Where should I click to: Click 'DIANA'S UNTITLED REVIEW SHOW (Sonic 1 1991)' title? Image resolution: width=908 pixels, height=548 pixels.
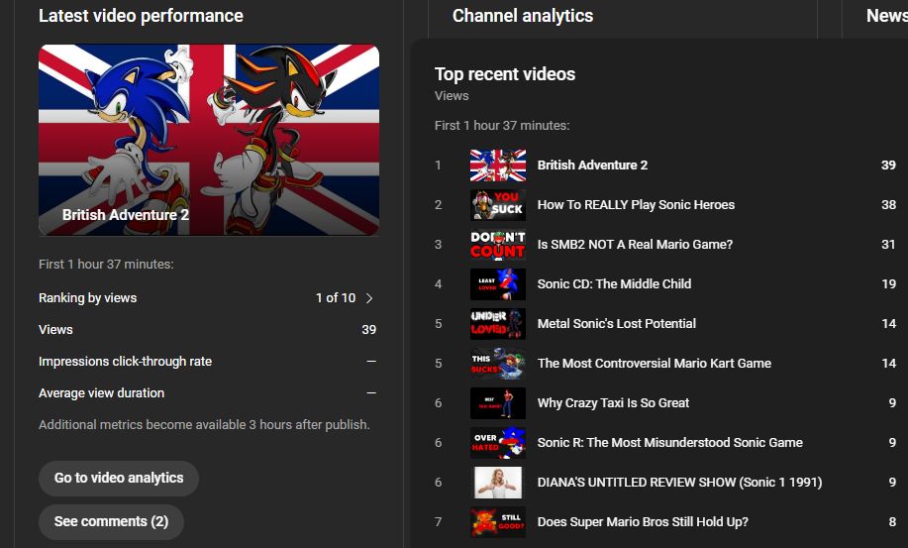click(x=680, y=482)
